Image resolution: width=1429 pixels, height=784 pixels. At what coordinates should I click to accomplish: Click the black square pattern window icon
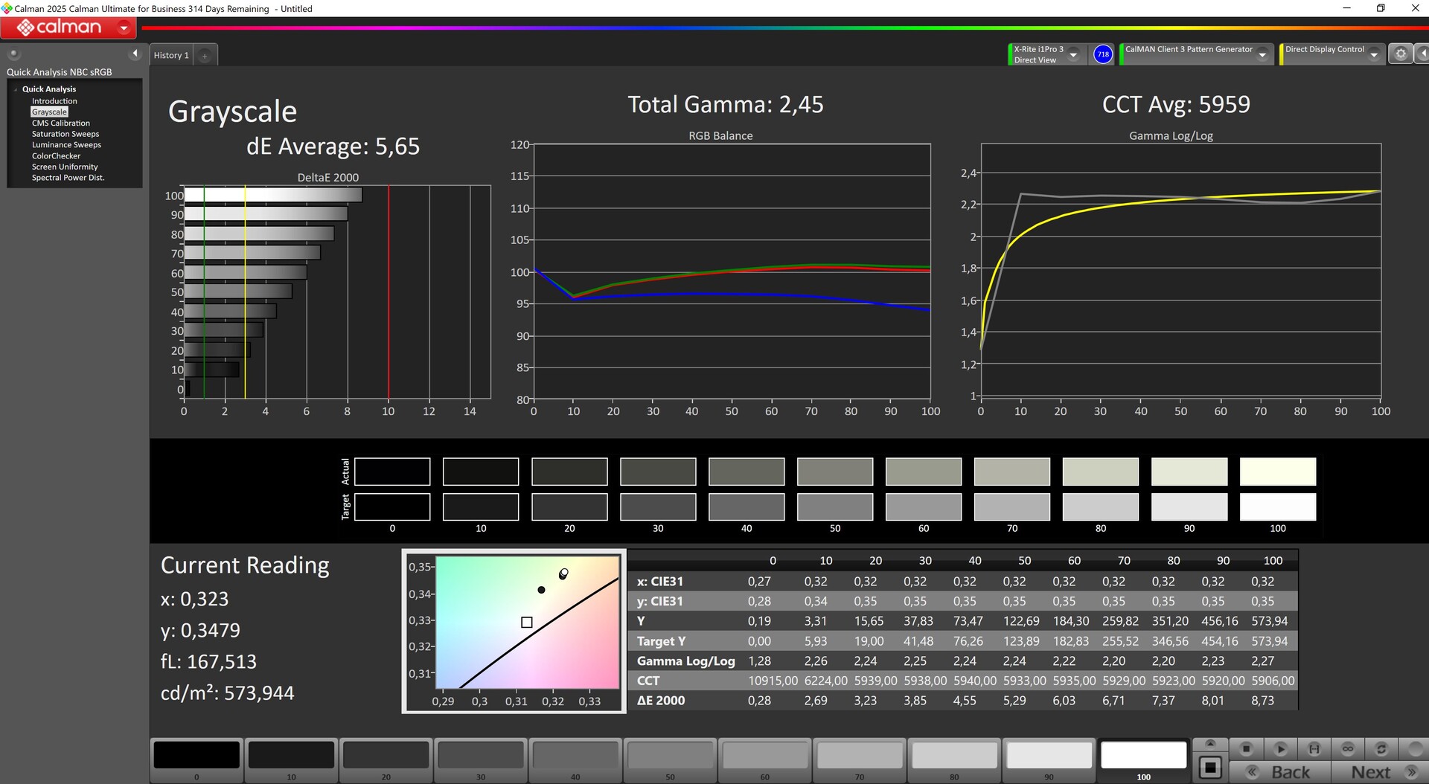(1210, 767)
